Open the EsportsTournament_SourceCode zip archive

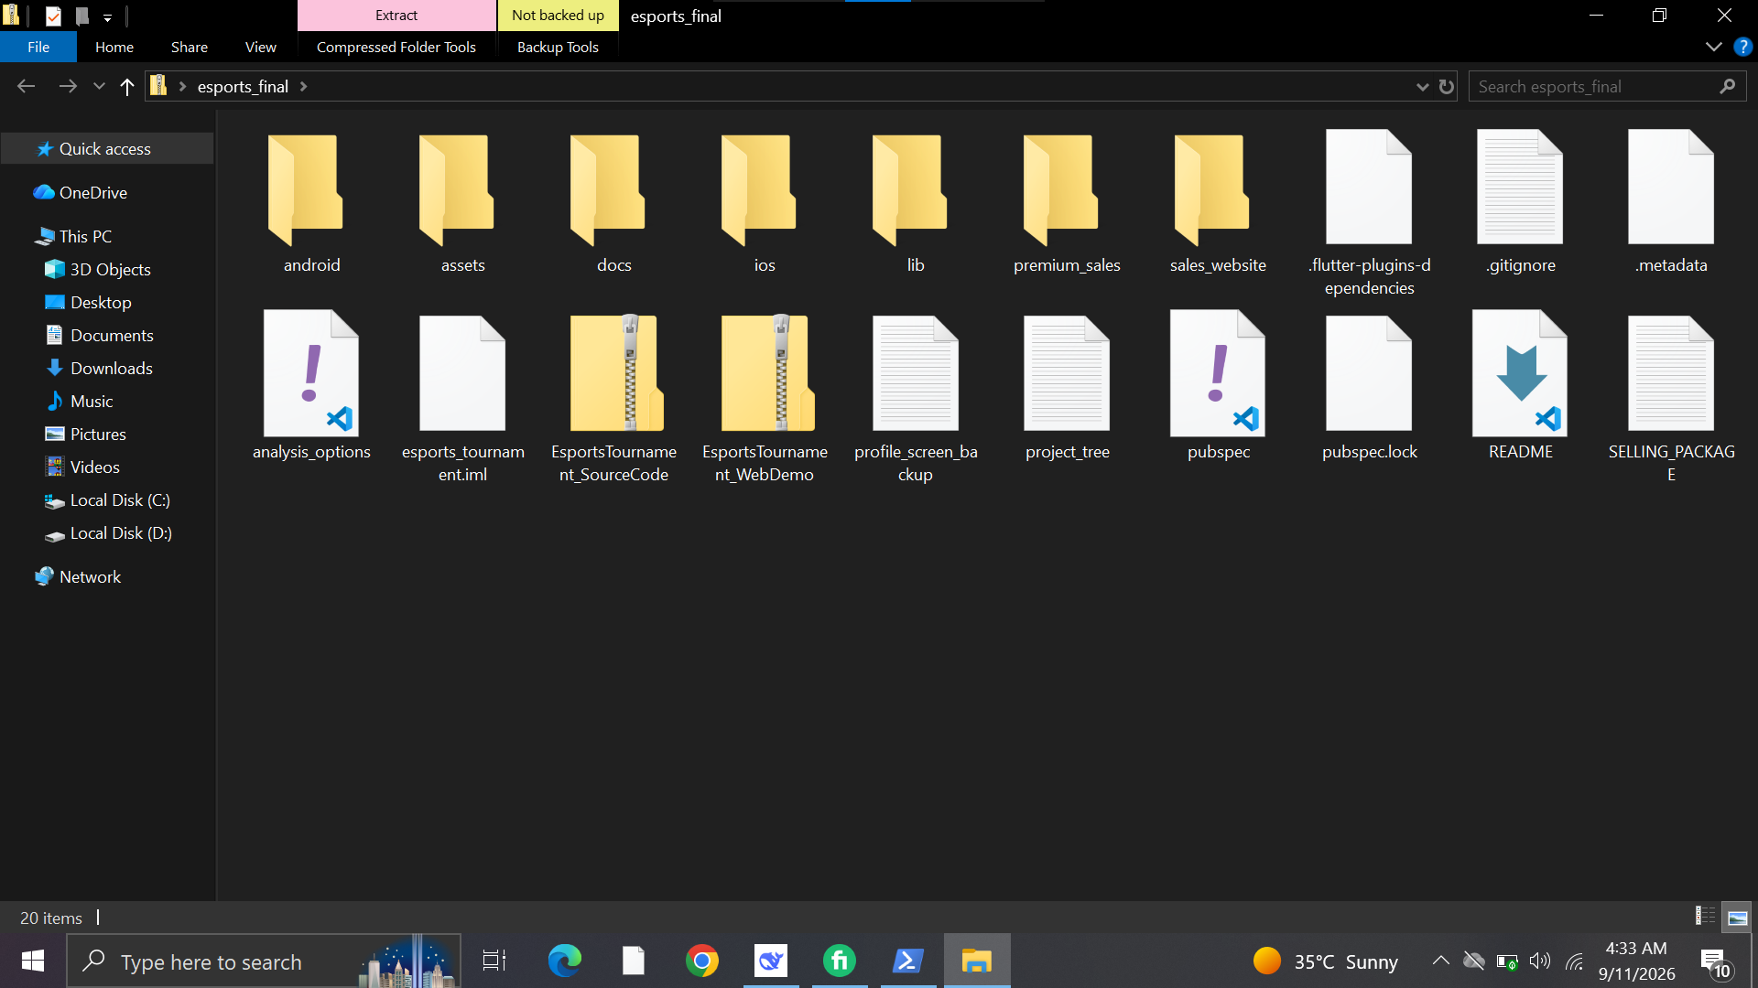coord(614,399)
